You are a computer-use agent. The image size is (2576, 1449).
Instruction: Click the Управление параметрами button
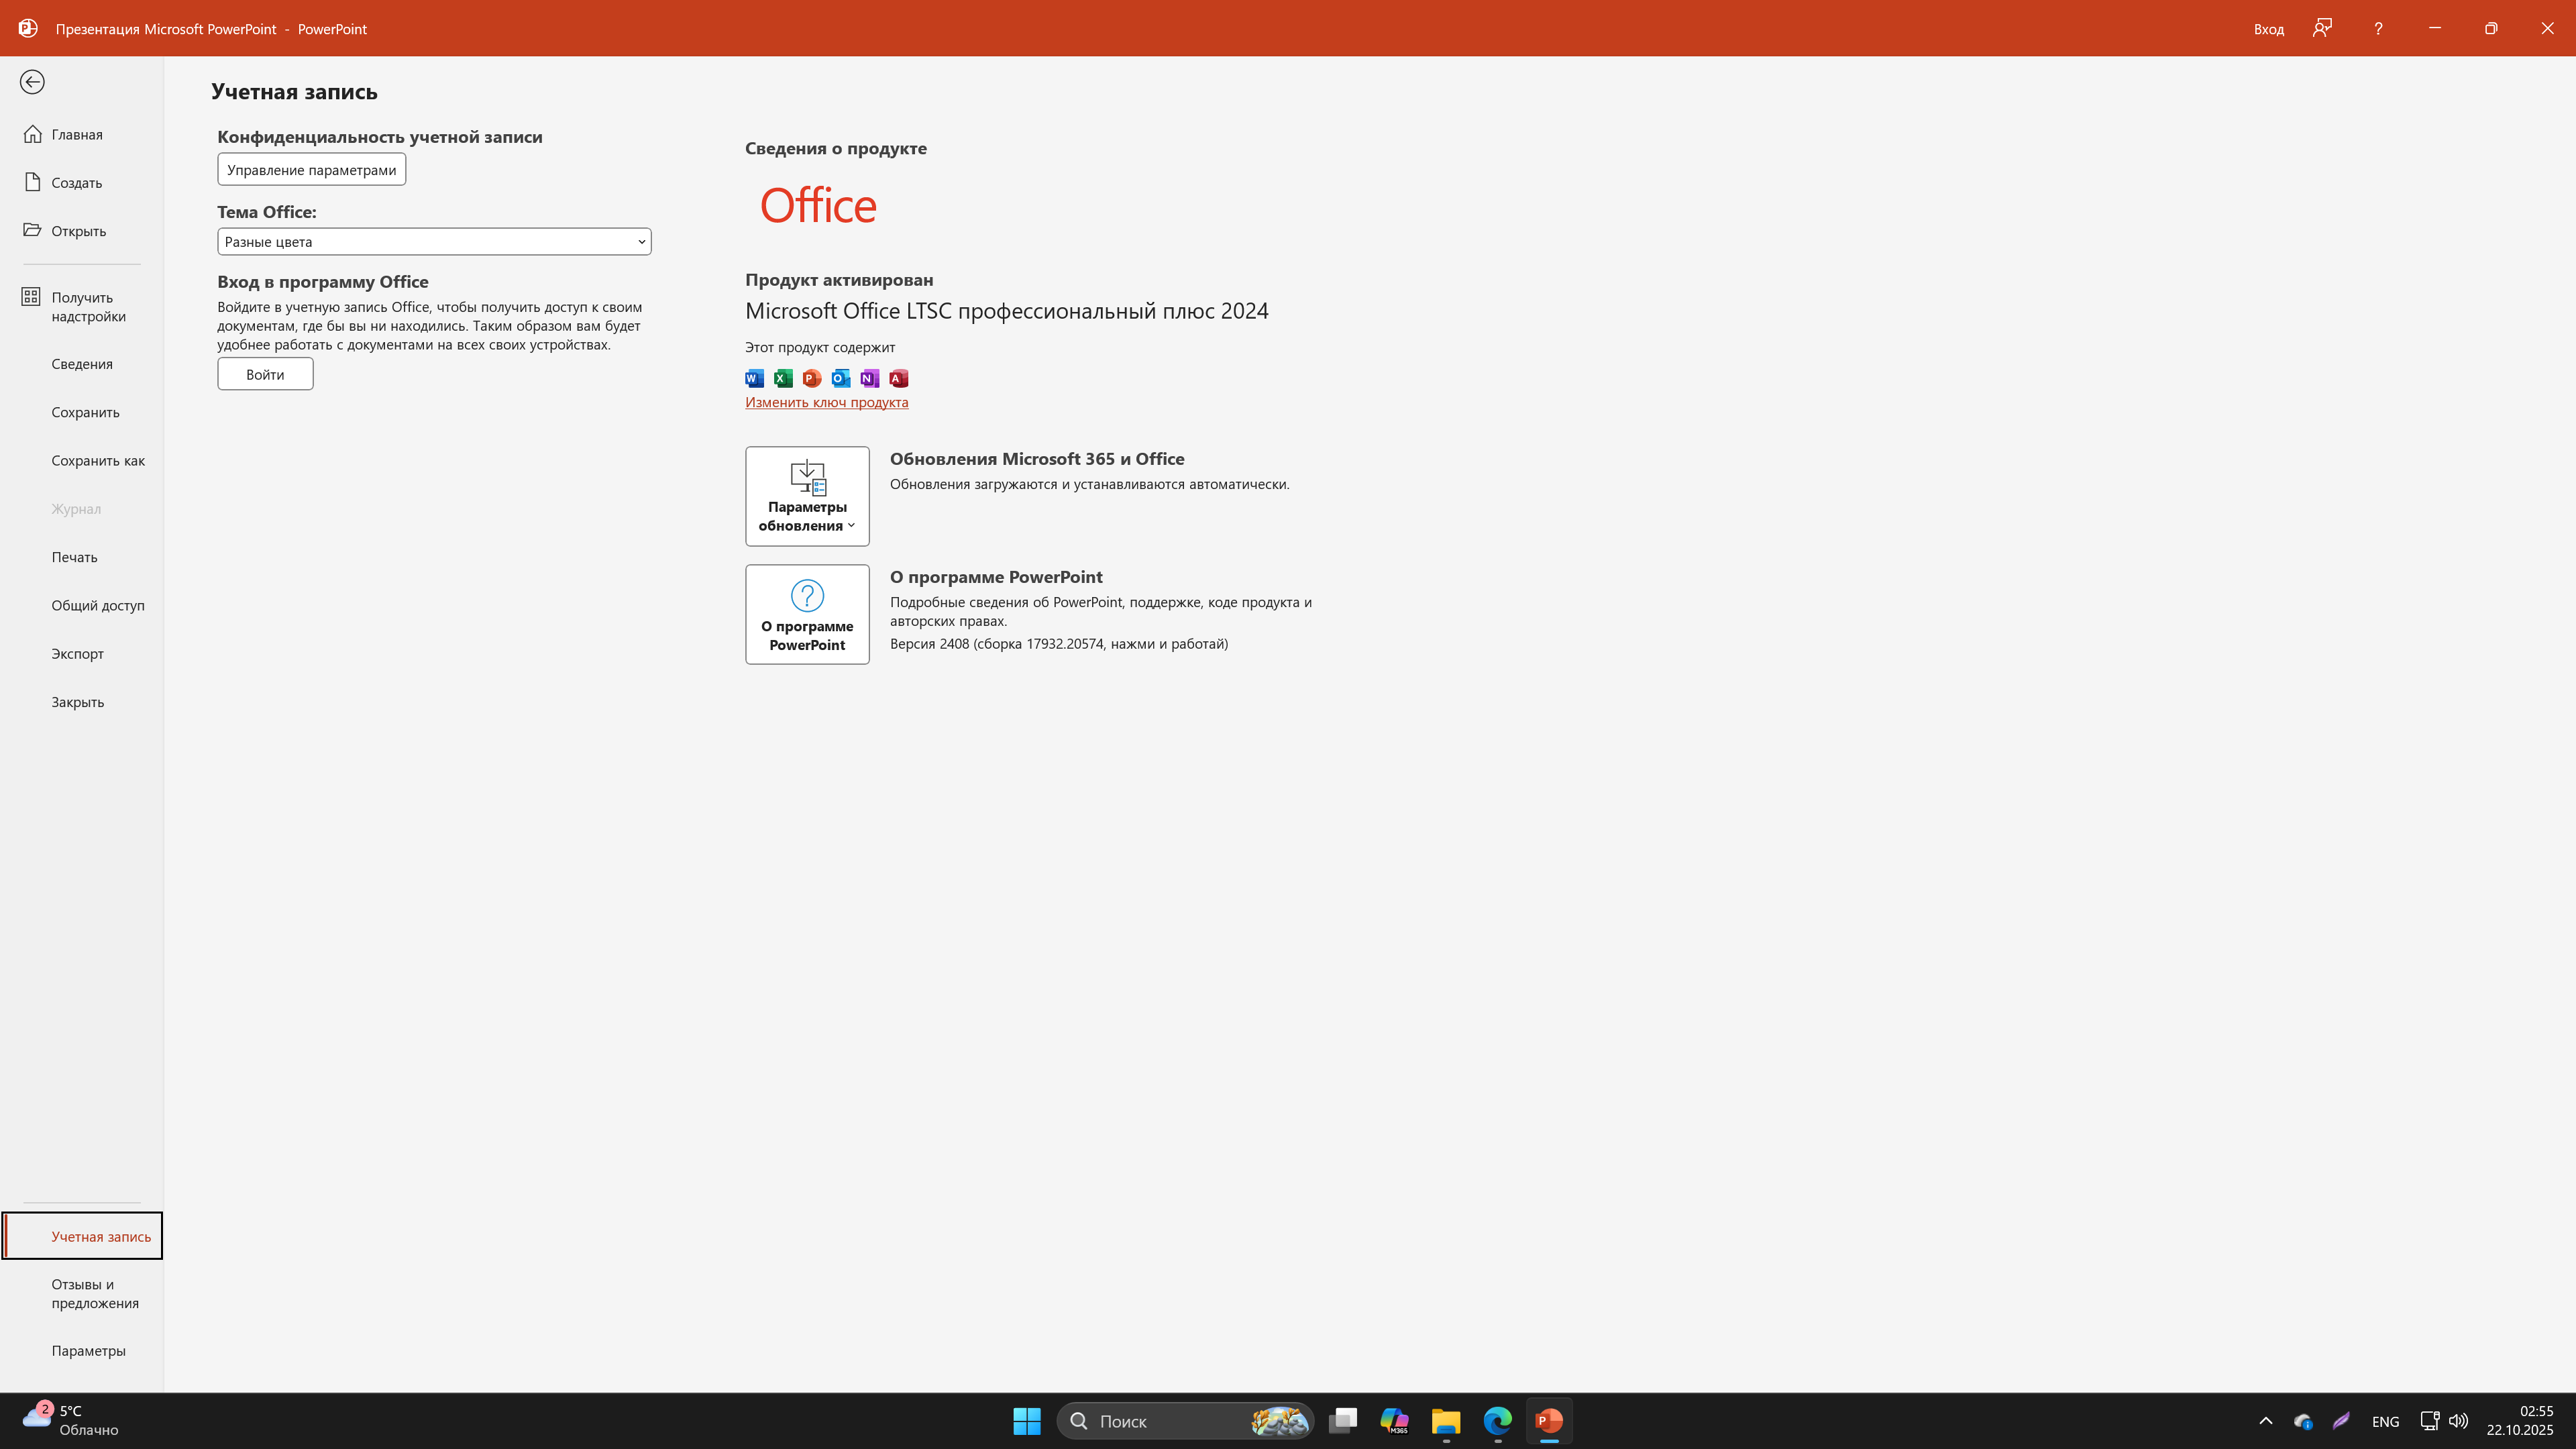311,169
